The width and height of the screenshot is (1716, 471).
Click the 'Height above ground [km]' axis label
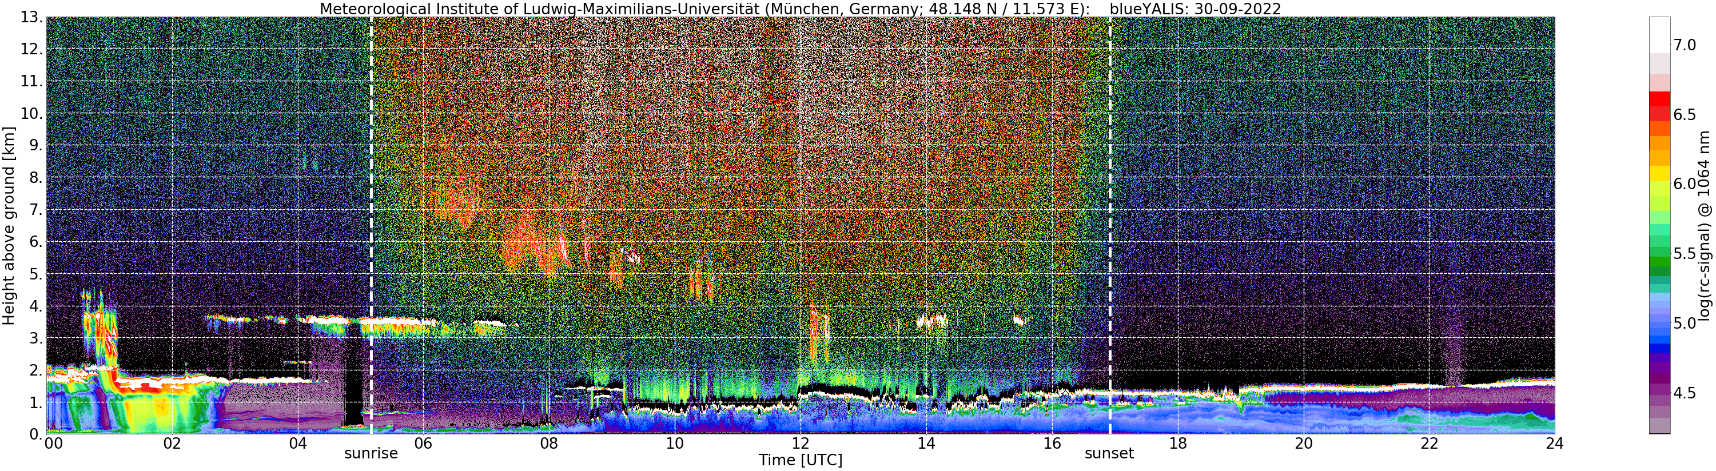(x=9, y=225)
